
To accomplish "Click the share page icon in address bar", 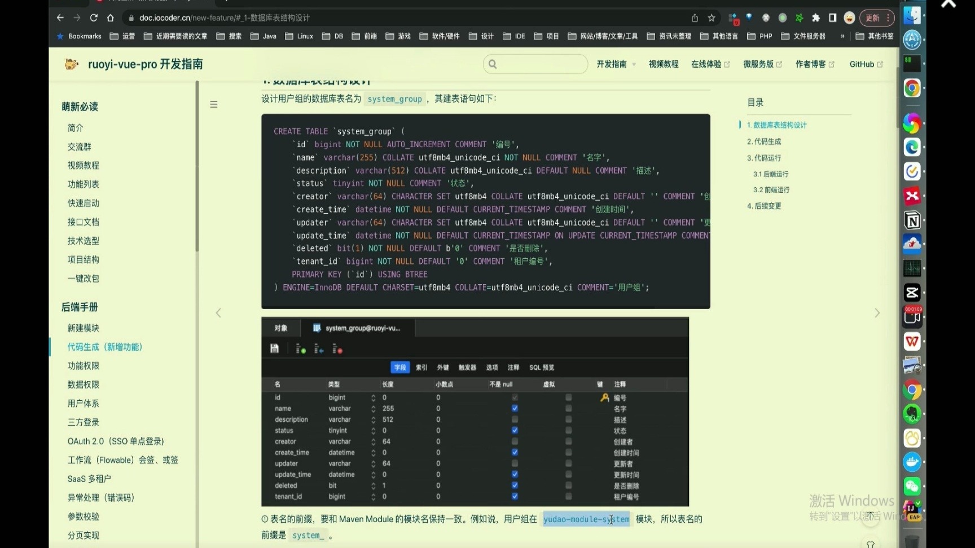I will point(695,17).
